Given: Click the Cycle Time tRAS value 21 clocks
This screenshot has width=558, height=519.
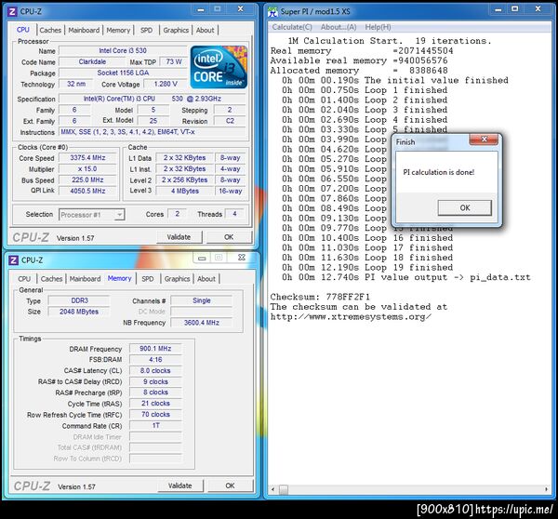Looking at the screenshot, I should (x=155, y=404).
